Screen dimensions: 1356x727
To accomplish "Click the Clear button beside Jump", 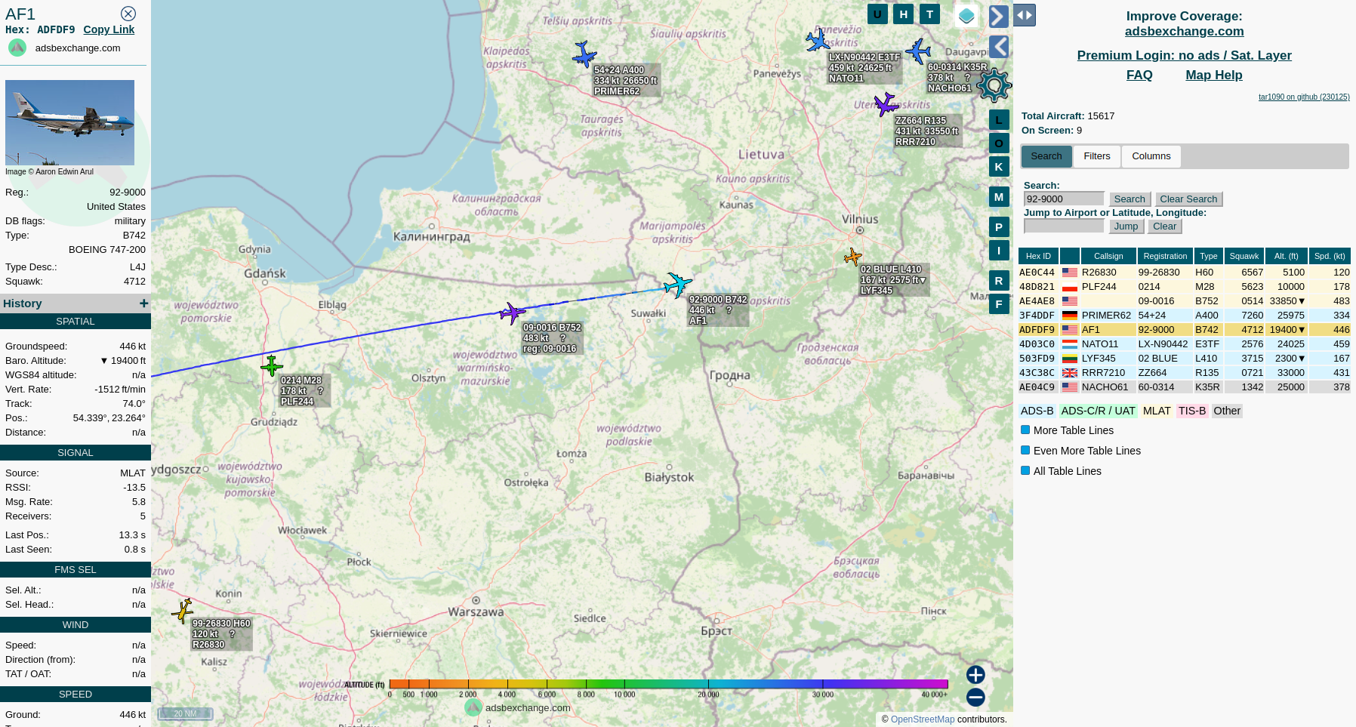I will (x=1164, y=226).
